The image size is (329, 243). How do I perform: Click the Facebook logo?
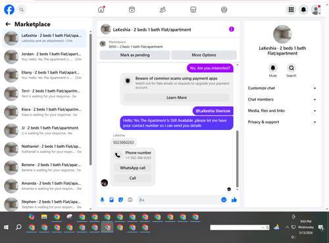[9, 10]
